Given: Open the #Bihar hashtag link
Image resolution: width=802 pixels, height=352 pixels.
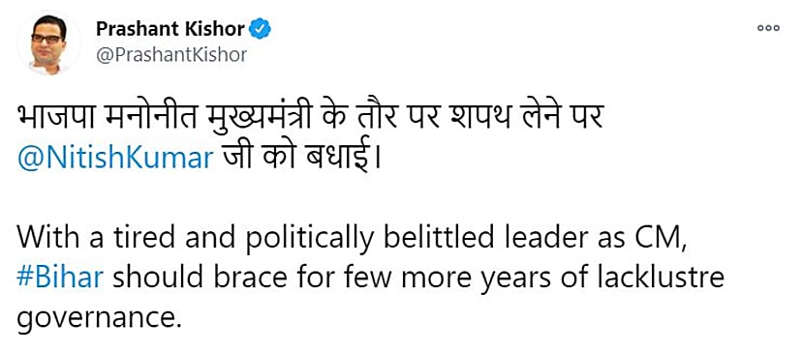Looking at the screenshot, I should tap(60, 278).
